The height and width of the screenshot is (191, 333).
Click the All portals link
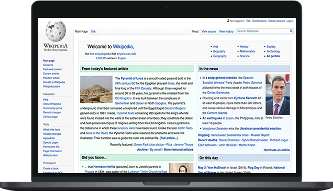[x=273, y=56]
